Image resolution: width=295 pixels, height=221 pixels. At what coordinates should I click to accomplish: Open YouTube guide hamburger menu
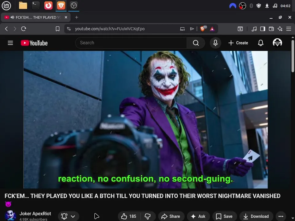[x=10, y=43]
